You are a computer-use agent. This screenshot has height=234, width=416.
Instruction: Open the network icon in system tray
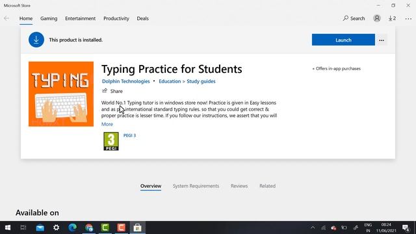(324, 227)
